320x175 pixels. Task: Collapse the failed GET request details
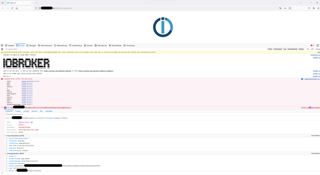pyautogui.click(x=2, y=108)
